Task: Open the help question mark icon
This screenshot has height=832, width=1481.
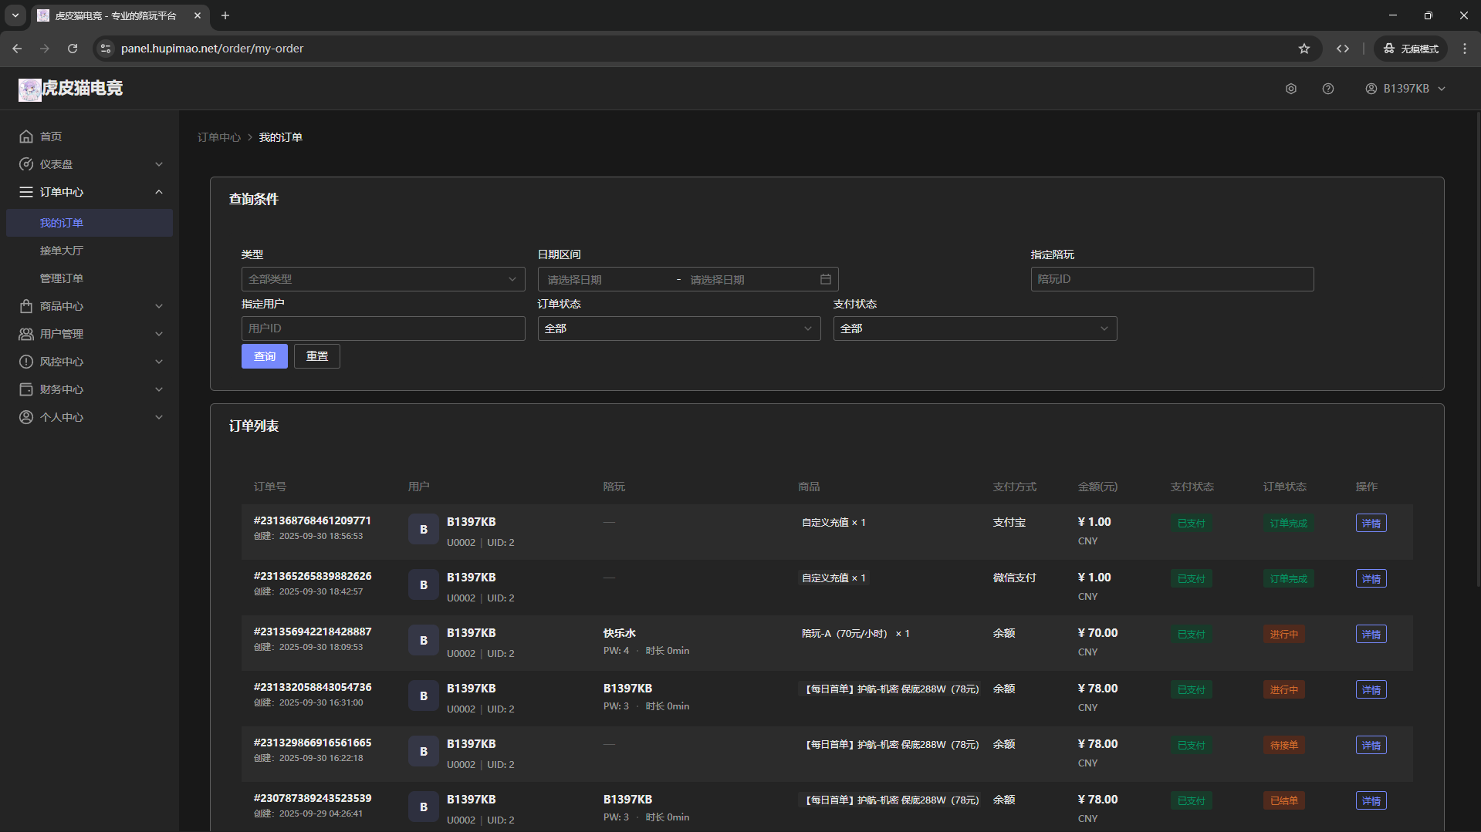Action: [1327, 89]
